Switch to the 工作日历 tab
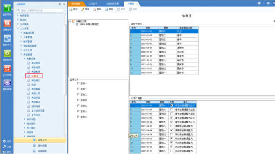The height and width of the screenshot is (154, 275). pyautogui.click(x=93, y=4)
